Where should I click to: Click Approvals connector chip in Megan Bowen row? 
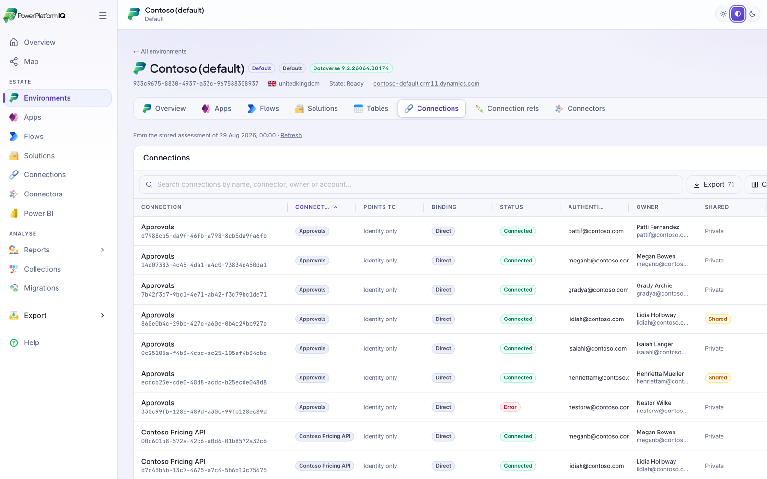pyautogui.click(x=312, y=261)
